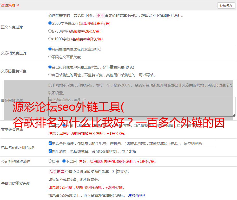The image size is (237, 200).
Task: Select 启用 for 公司机构名称清理
Action: click(x=50, y=161)
